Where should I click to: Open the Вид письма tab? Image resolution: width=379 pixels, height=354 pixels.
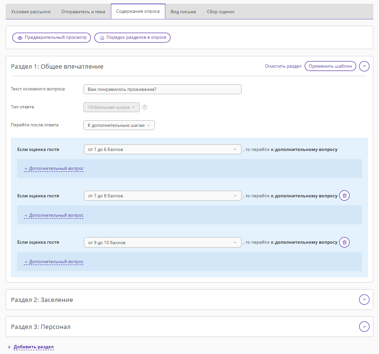coord(183,11)
